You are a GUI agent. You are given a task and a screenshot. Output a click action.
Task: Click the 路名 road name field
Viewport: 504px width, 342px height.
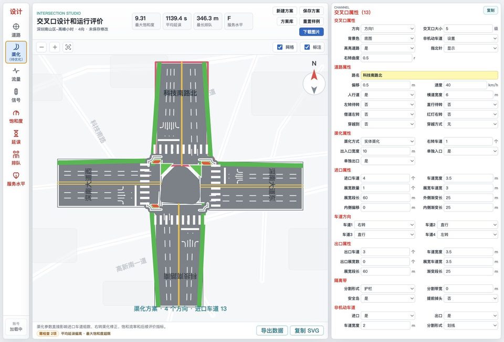[x=429, y=75]
